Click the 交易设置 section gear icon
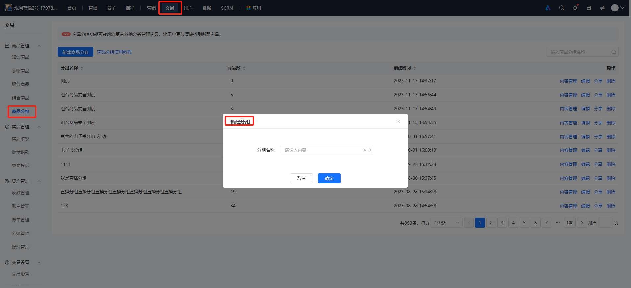 click(x=7, y=262)
